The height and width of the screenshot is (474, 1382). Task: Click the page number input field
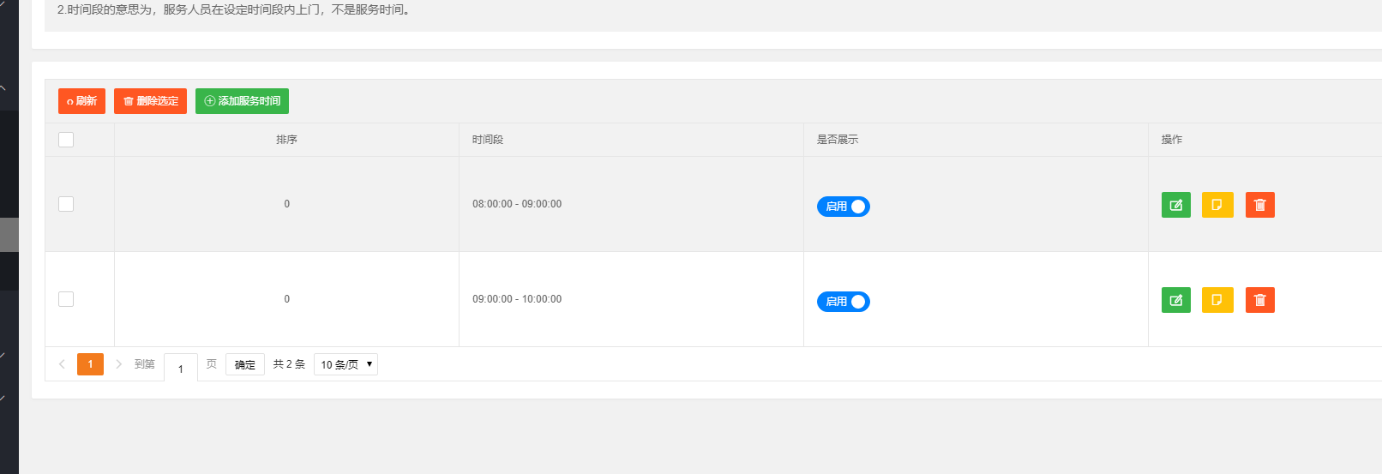pos(181,368)
